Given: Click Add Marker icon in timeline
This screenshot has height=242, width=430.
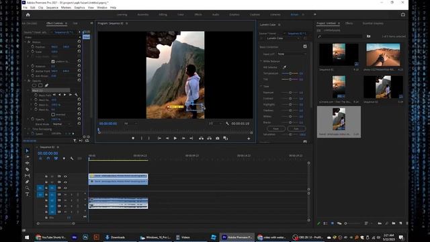Looking at the screenshot, I should 64,159.
